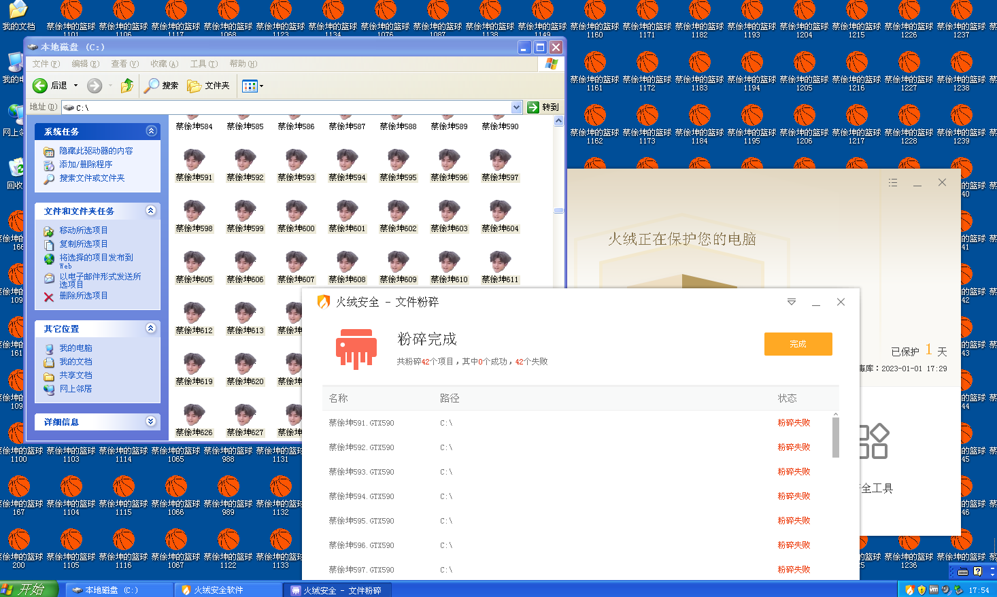The width and height of the screenshot is (997, 597).
Task: Open the Back button history dropdown arrow
Action: tap(75, 86)
